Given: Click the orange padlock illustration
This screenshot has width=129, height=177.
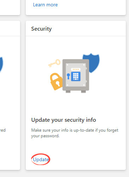Looking at the screenshot, I should click(56, 82).
